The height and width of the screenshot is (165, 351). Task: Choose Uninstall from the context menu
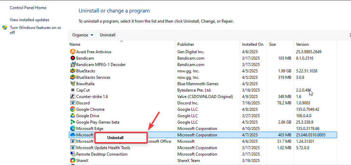pyautogui.click(x=121, y=138)
